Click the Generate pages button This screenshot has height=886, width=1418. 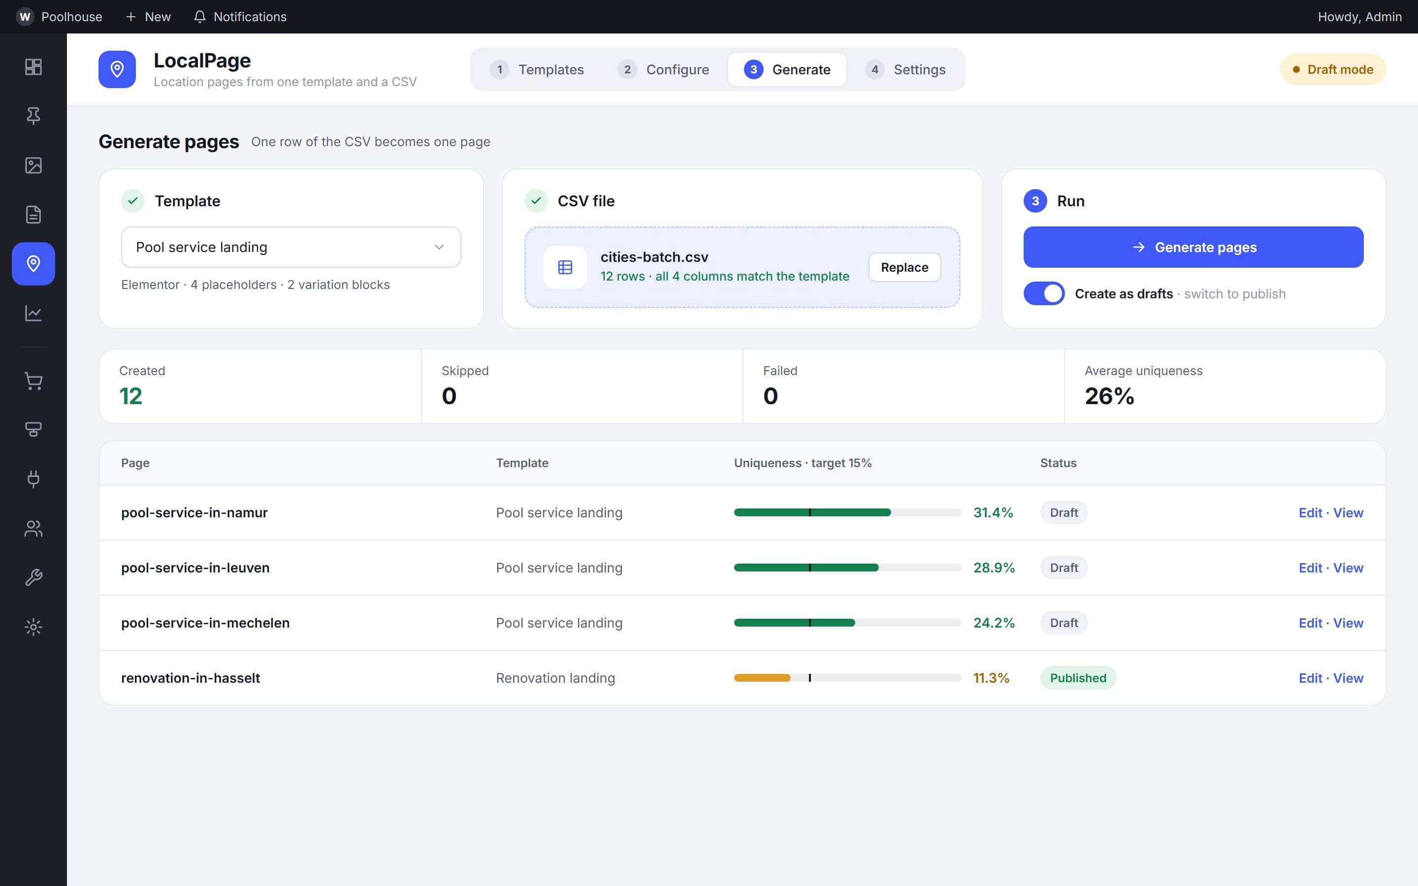coord(1193,247)
